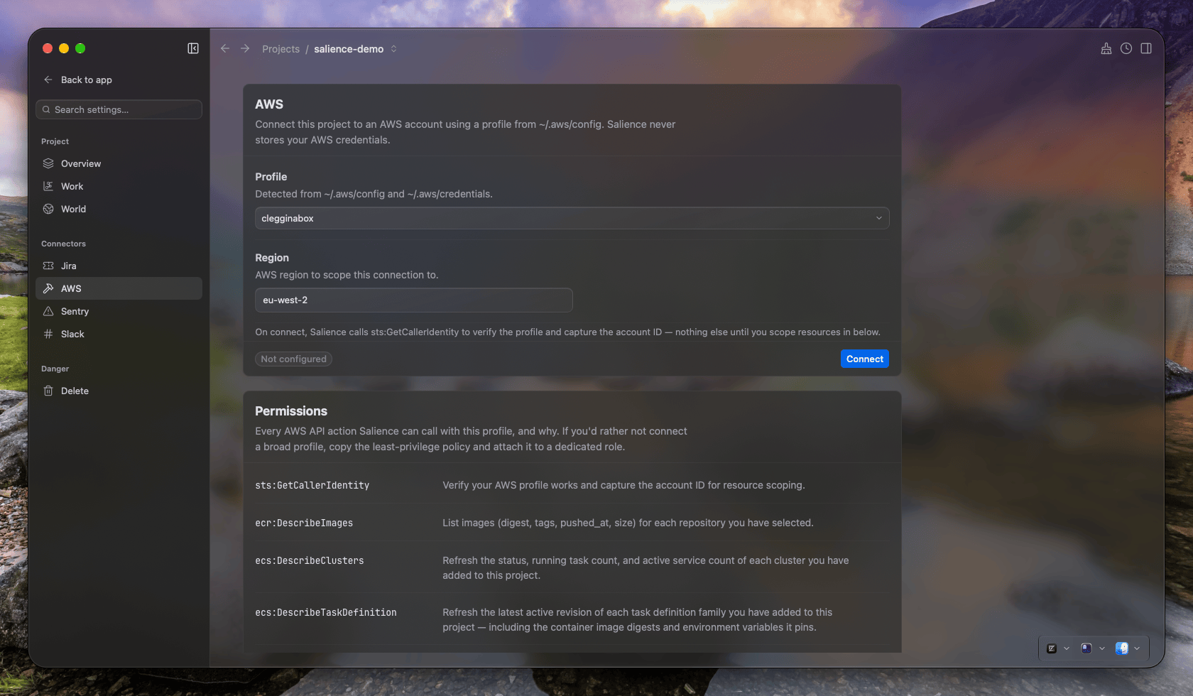Expand the salience-demo project switcher chevrons
Image resolution: width=1193 pixels, height=696 pixels.
pos(393,49)
